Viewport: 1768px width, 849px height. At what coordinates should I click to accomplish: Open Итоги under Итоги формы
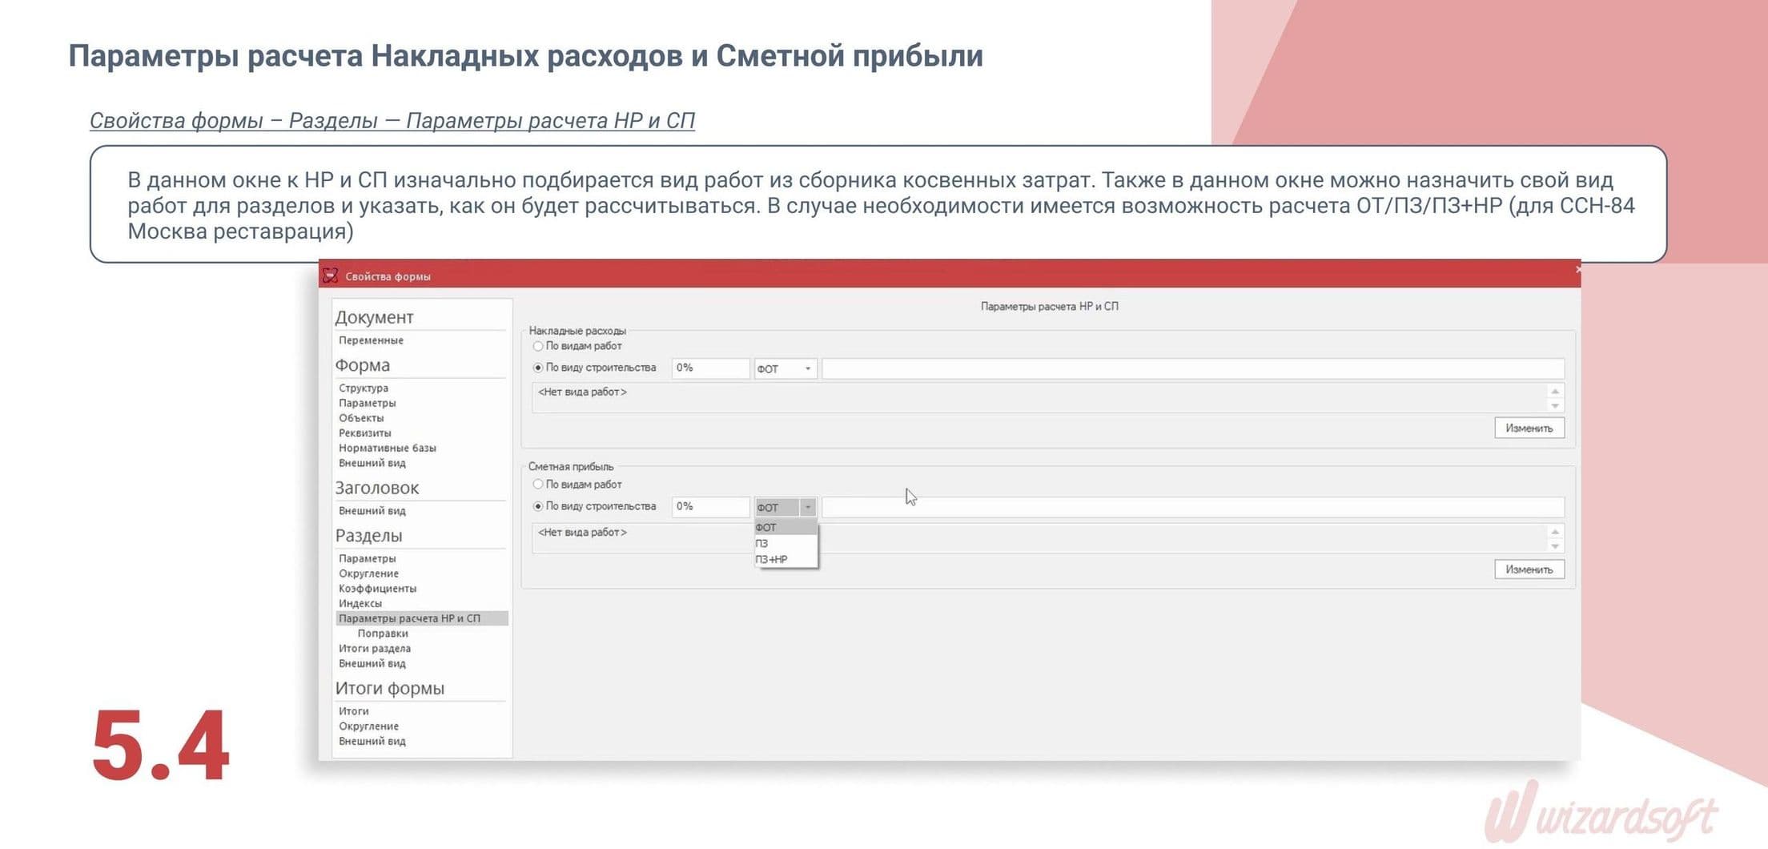(x=354, y=711)
